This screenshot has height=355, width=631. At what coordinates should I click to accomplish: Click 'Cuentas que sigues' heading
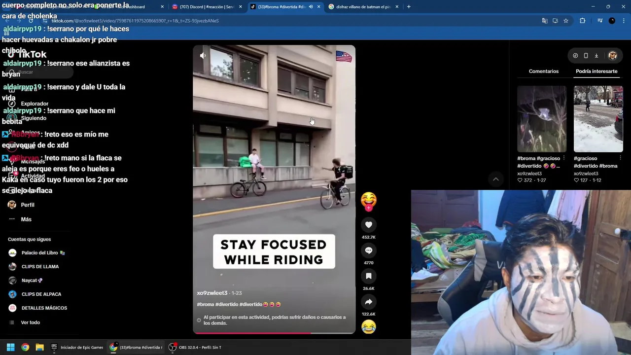click(x=29, y=239)
